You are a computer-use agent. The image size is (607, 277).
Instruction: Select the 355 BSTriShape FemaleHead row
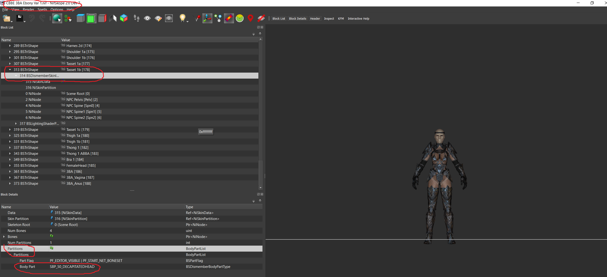tap(130, 166)
